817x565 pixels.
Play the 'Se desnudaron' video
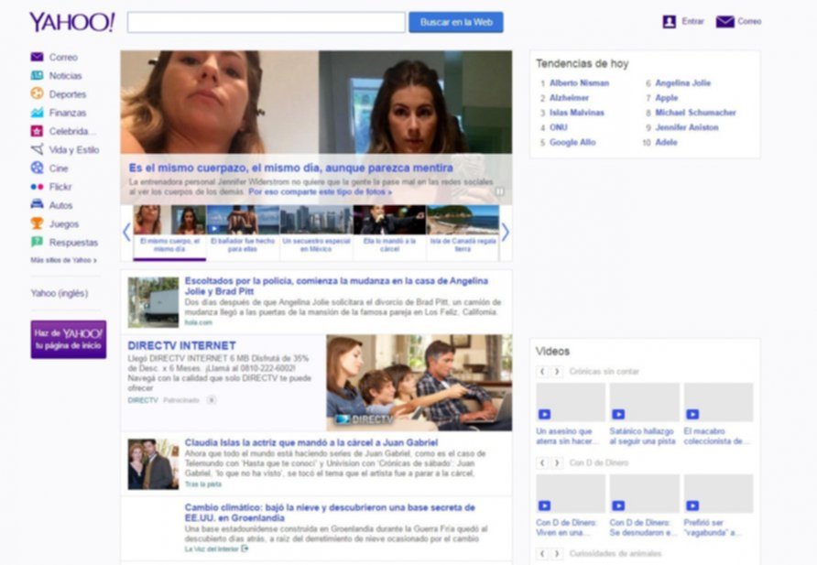point(618,505)
